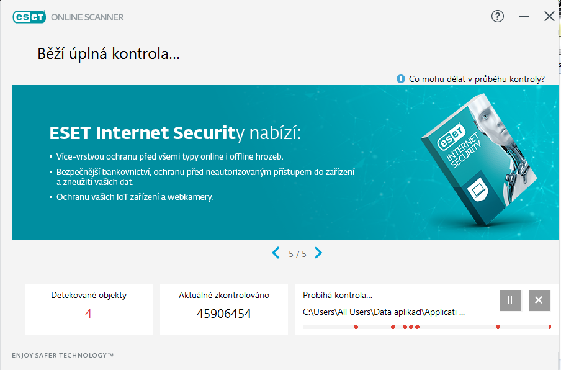Image resolution: width=561 pixels, height=370 pixels.
Task: Open the help question mark icon
Action: [x=498, y=17]
